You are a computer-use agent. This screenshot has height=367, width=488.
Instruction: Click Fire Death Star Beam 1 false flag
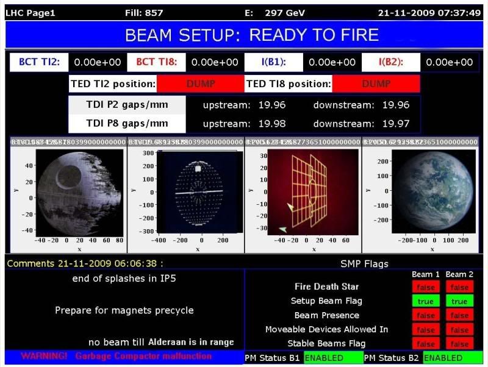[x=426, y=287]
